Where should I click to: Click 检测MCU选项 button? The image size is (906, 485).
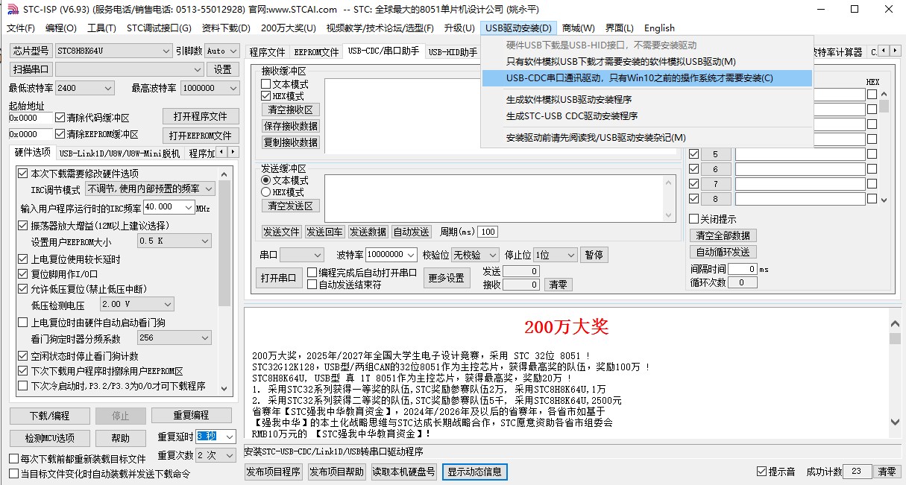tap(50, 438)
